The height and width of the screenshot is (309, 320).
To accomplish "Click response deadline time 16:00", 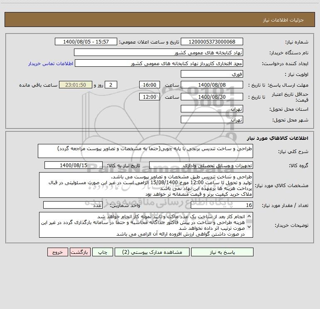I will click(x=149, y=85).
